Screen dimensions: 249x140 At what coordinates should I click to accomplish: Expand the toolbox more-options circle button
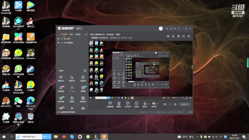(x=85, y=71)
